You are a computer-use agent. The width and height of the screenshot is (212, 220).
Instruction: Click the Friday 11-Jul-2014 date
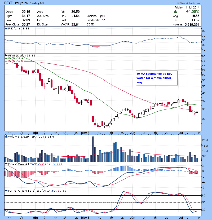point(187,7)
